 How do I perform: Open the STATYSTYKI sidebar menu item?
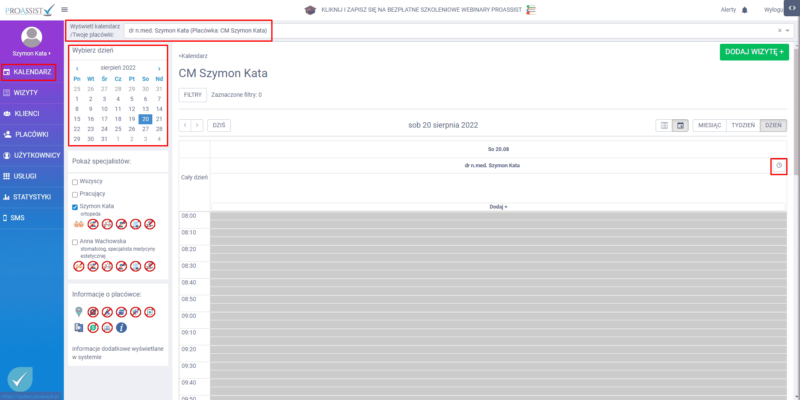(32, 197)
